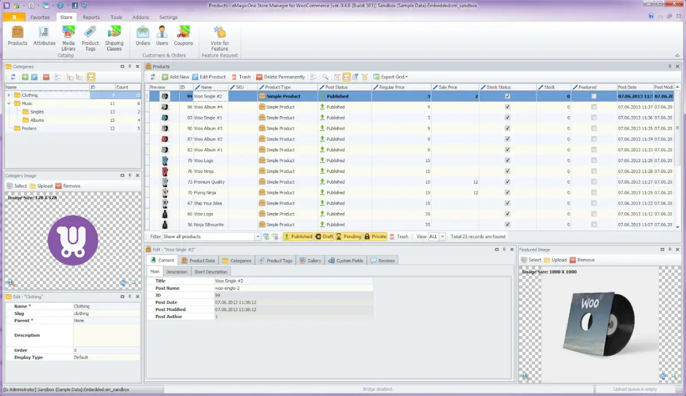Open the Media Library icon
The height and width of the screenshot is (396, 686).
pyautogui.click(x=68, y=37)
